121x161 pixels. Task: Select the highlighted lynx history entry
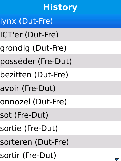coord(61,21)
